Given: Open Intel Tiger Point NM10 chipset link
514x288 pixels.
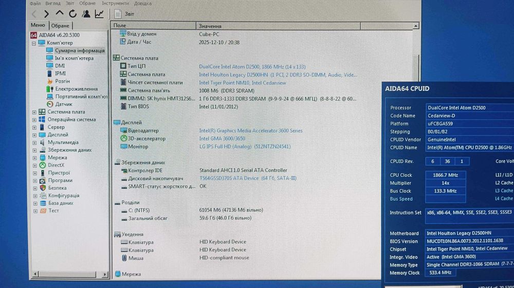Looking at the screenshot, I should pyautogui.click(x=242, y=83).
